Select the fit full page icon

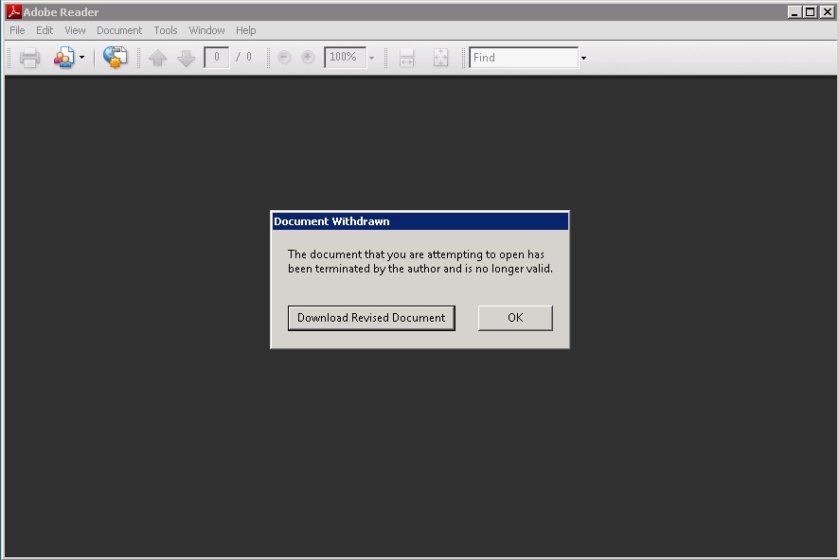(440, 58)
